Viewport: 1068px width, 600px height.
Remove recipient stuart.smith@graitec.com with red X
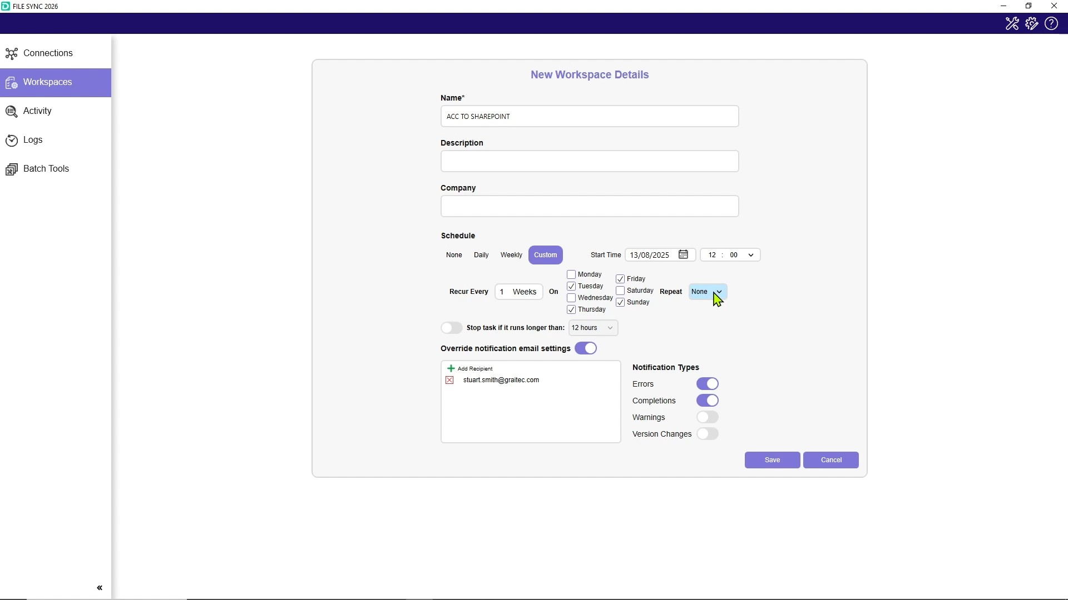click(x=449, y=381)
